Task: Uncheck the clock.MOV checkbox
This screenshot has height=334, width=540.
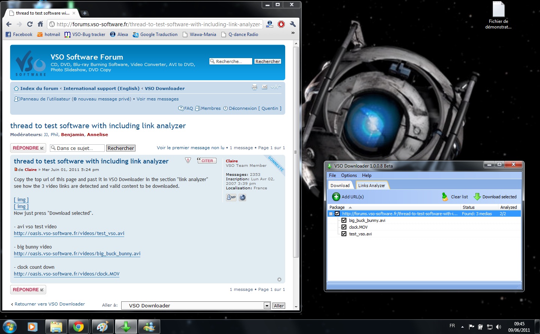Action: click(344, 227)
